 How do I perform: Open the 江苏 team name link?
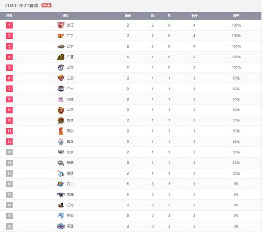point(70,205)
